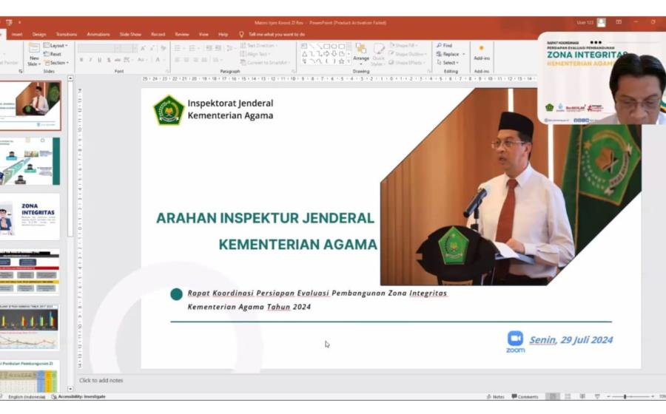Open the Slide Show ribbon tab
The height and width of the screenshot is (414, 666).
point(130,34)
